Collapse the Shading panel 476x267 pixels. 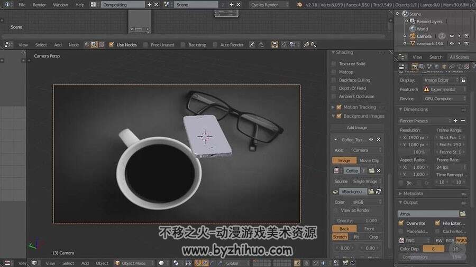click(x=333, y=52)
